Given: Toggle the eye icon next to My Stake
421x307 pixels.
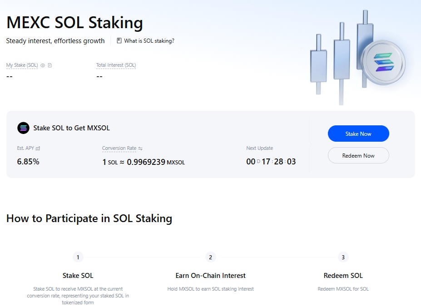Looking at the screenshot, I should (43, 65).
